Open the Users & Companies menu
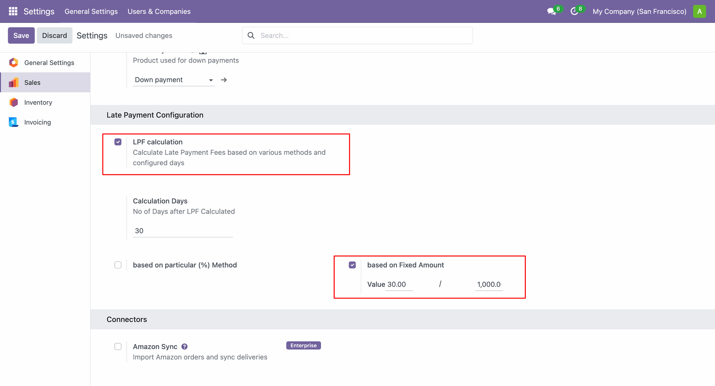Viewport: 715px width, 386px height. [x=159, y=12]
